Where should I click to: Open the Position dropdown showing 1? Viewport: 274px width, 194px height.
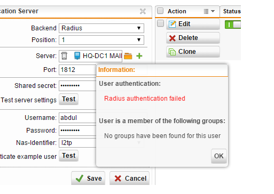(x=101, y=40)
